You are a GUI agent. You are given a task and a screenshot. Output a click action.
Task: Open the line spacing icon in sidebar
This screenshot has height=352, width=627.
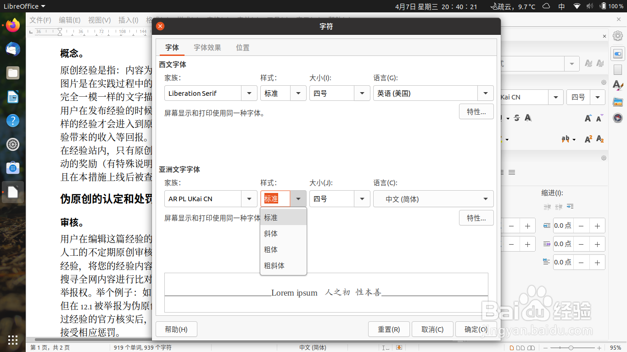511,172
